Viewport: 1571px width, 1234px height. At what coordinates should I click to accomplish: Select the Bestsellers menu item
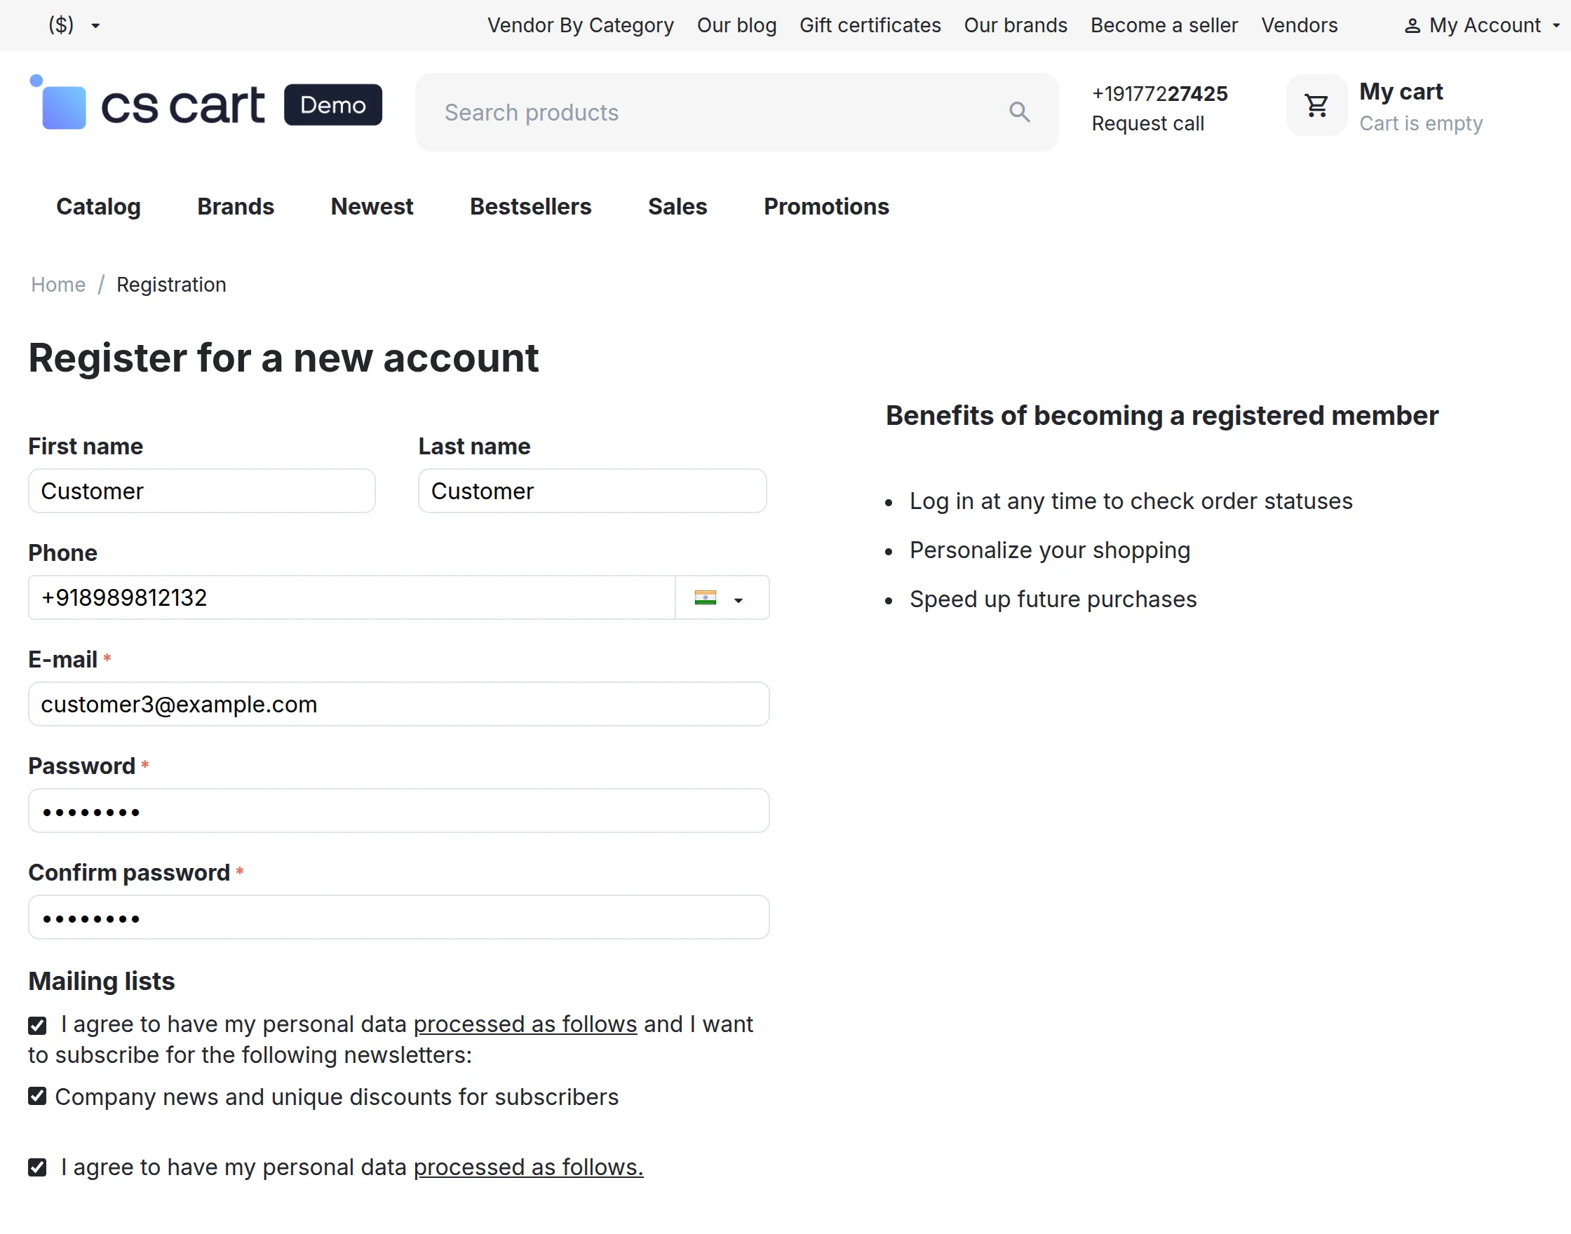(530, 207)
